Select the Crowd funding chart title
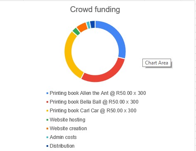The image size is (196, 151). 95,10
